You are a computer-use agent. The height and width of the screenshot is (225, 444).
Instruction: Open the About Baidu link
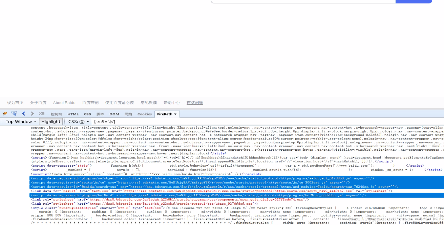pos(64,103)
